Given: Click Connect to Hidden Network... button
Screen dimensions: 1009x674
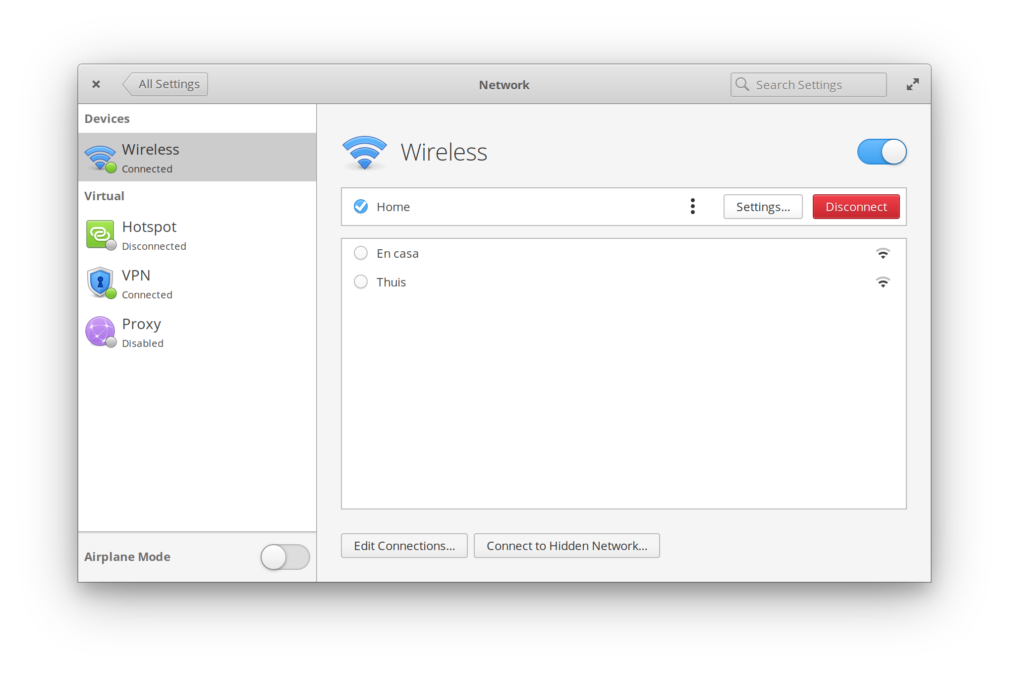Looking at the screenshot, I should tap(566, 546).
